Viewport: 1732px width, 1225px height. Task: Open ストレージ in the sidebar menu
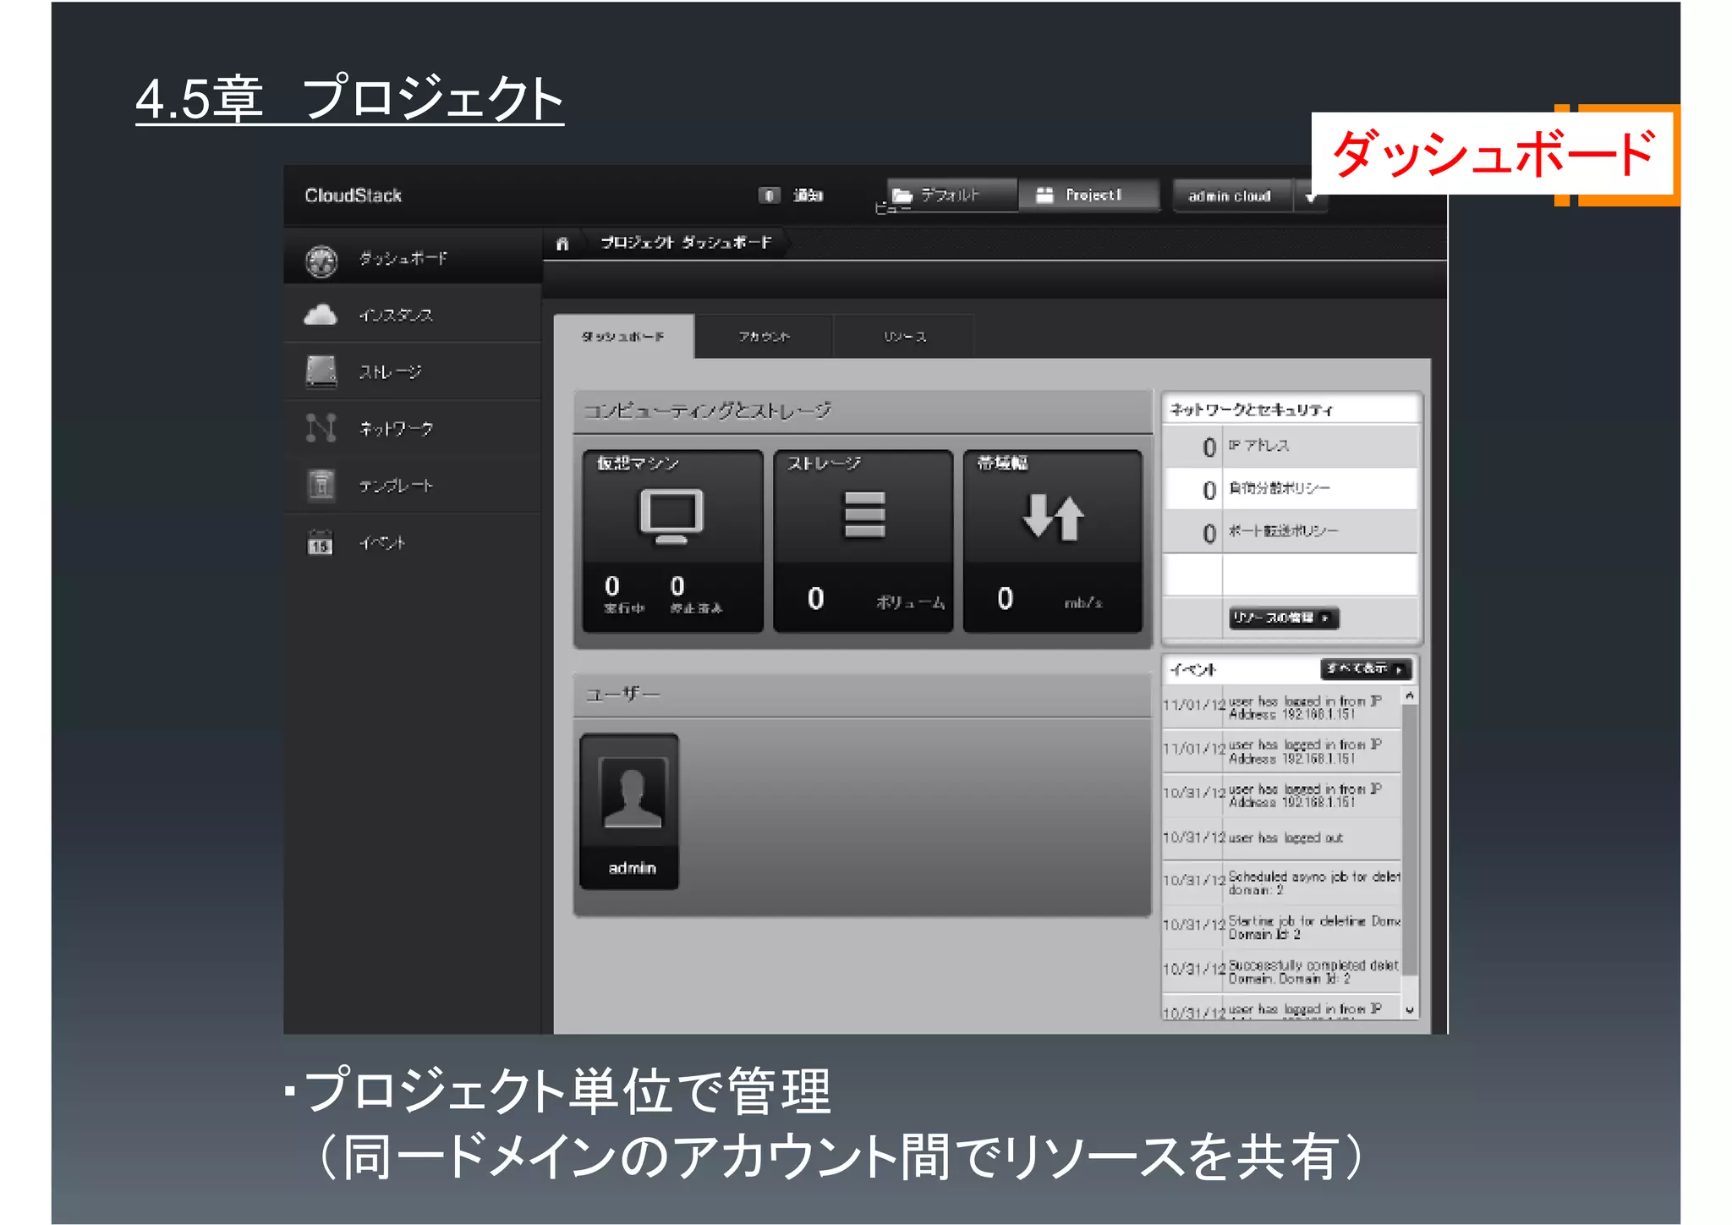pyautogui.click(x=413, y=371)
